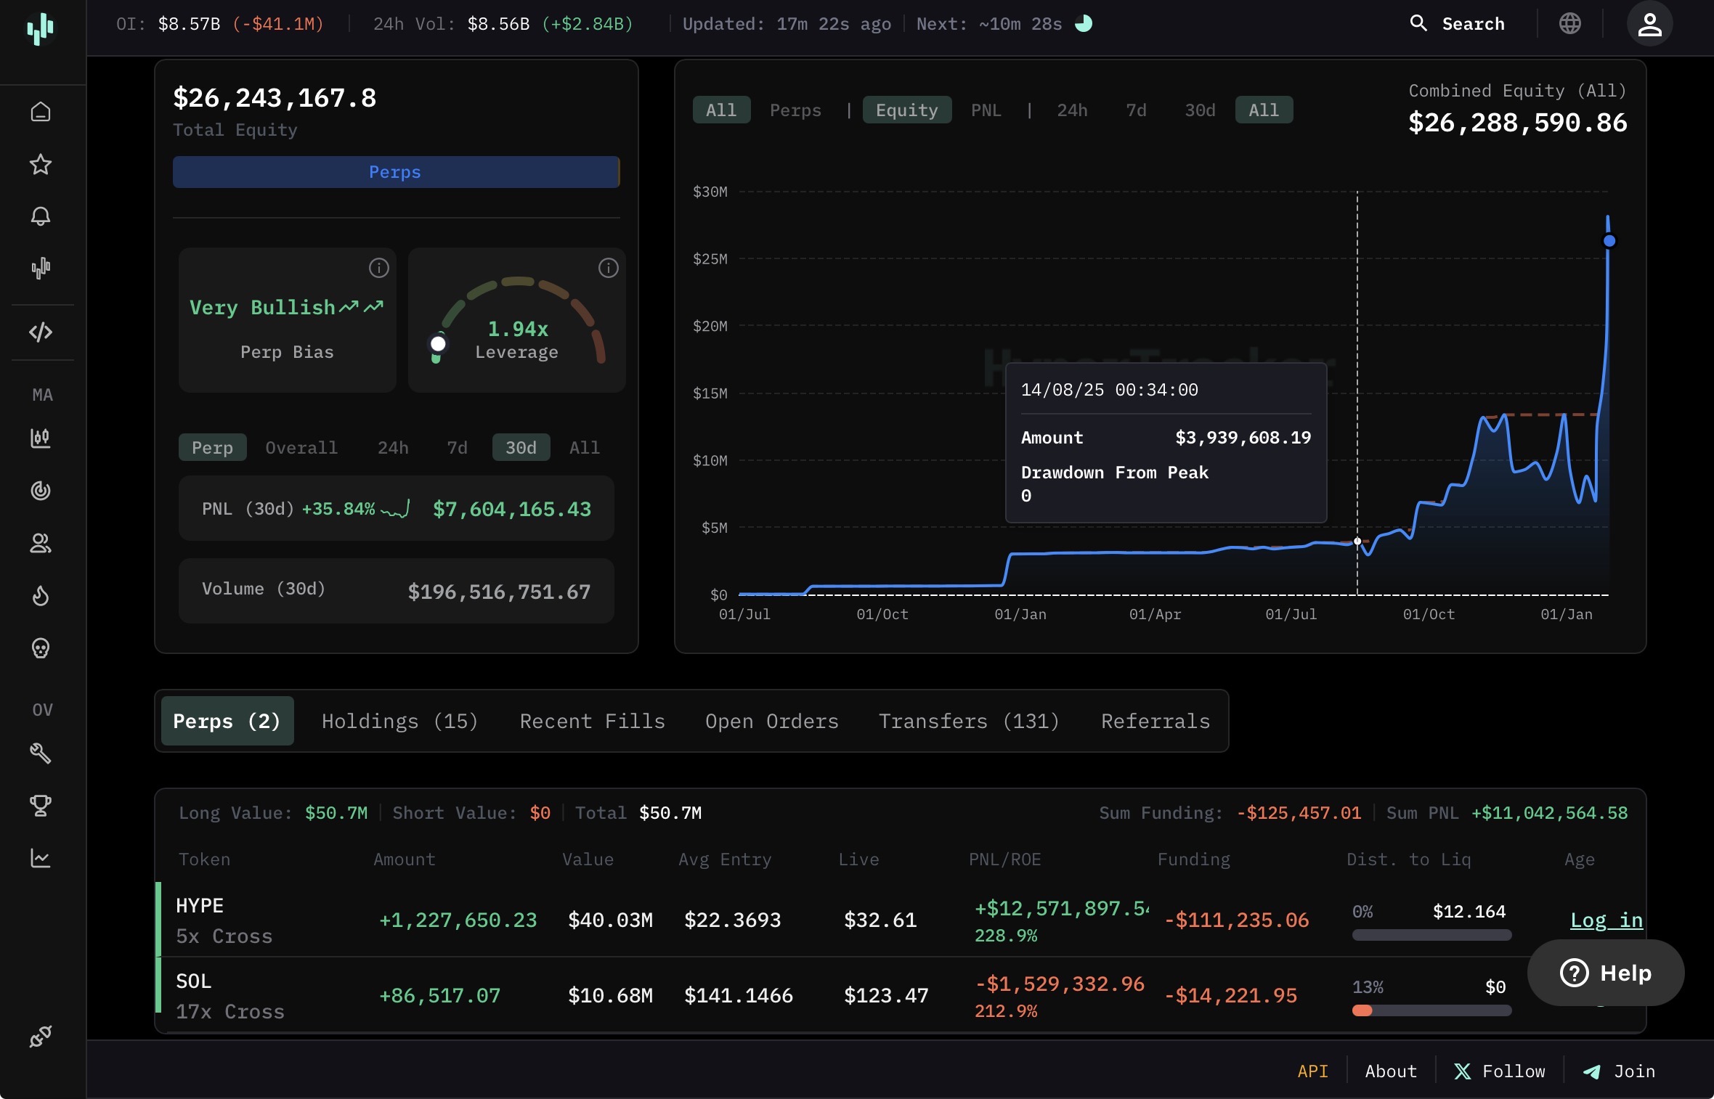Click the home icon in sidebar
The width and height of the screenshot is (1714, 1099).
[x=41, y=112]
